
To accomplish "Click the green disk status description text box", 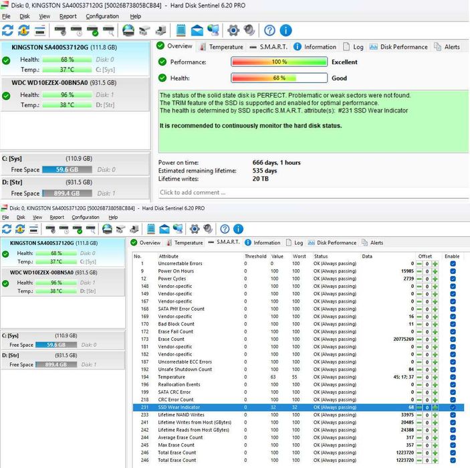I will tap(314, 121).
